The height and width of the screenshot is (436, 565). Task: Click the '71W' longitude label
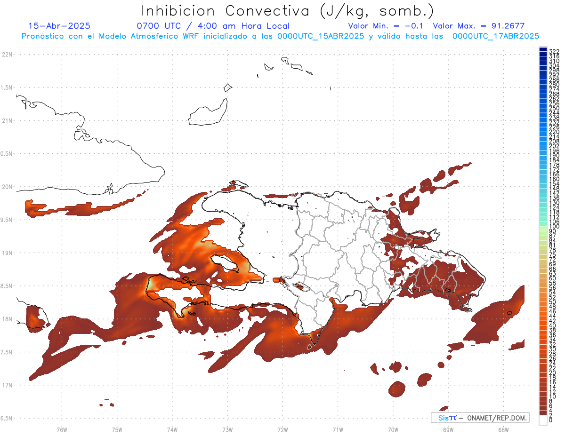(338, 429)
